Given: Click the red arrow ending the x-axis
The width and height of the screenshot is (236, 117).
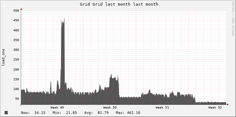Looking at the screenshot, I should [228, 104].
